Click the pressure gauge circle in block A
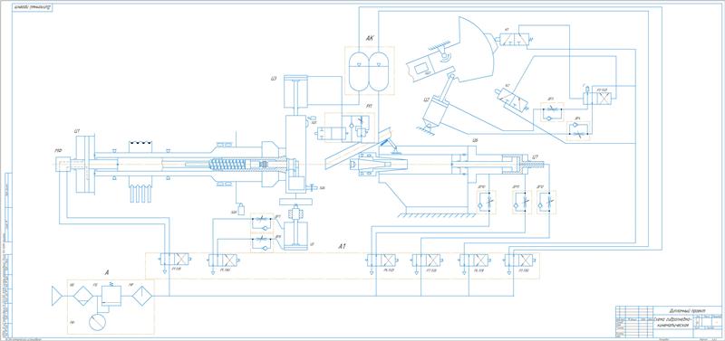The width and height of the screenshot is (725, 341). (98, 322)
